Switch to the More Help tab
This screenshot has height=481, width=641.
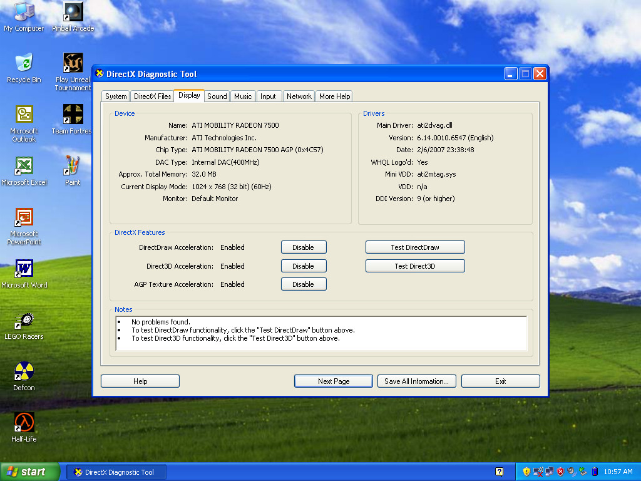tap(334, 96)
